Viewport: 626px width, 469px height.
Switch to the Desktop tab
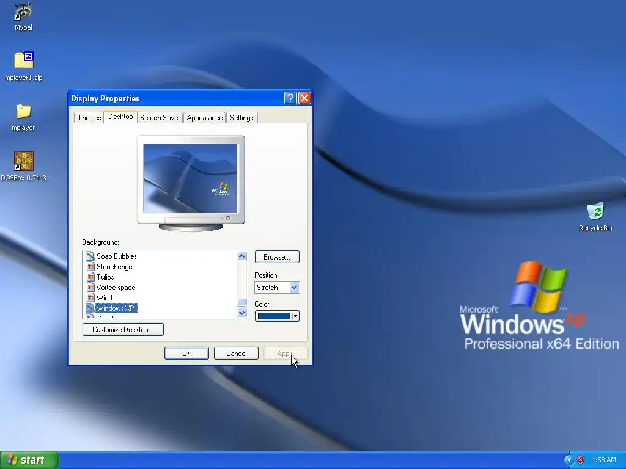[120, 117]
